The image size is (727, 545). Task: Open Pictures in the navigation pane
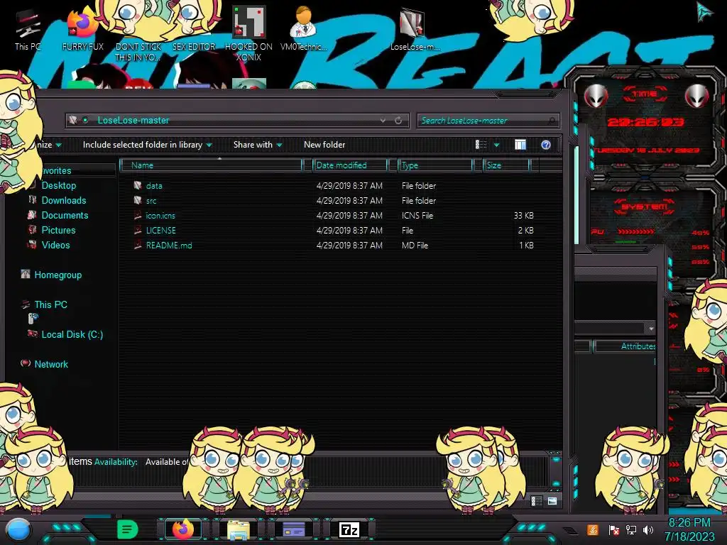pyautogui.click(x=58, y=230)
